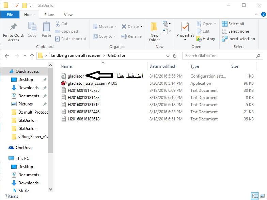Click the search magnifier icon

point(258,56)
